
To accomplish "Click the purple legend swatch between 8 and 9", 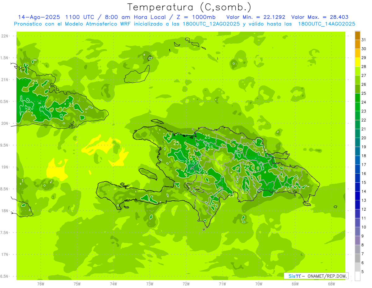I will [357, 240].
